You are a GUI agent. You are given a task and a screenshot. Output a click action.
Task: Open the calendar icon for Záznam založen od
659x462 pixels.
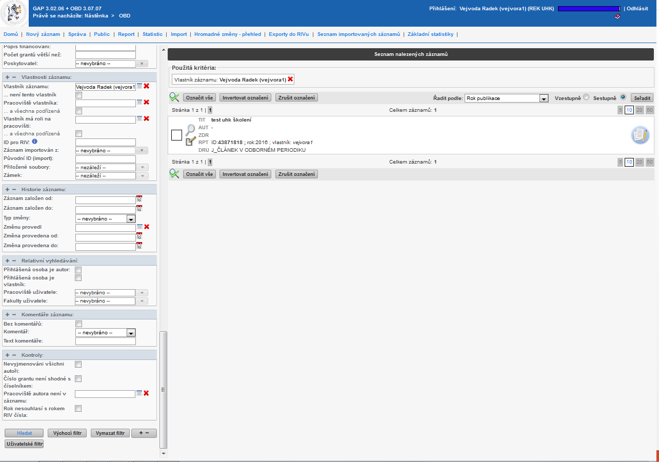point(139,199)
